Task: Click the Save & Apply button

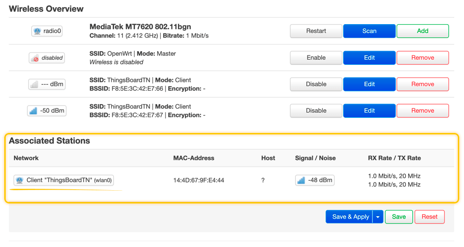Action: click(x=350, y=217)
